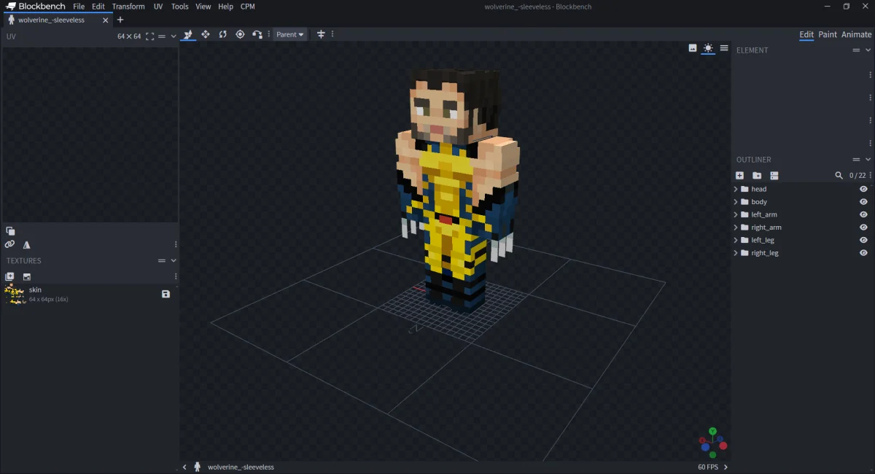Collapse the Textures panel chevron

click(x=174, y=260)
